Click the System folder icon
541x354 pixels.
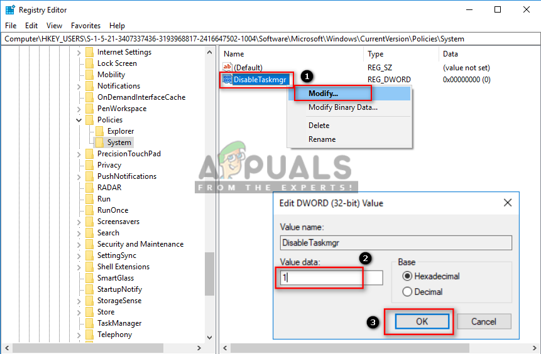[x=99, y=142]
